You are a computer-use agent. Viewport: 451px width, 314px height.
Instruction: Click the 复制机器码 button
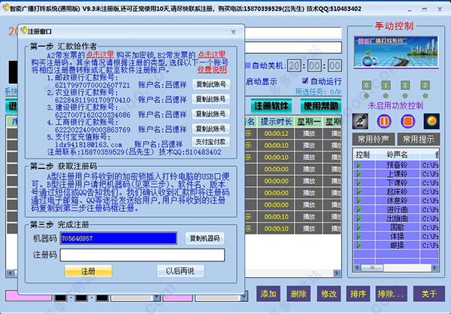point(204,238)
